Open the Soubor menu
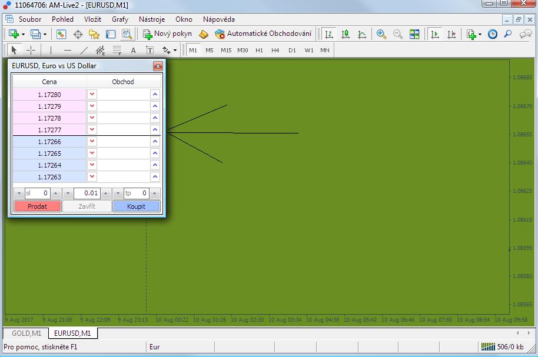Viewport: 538px width, 357px height. pos(30,19)
